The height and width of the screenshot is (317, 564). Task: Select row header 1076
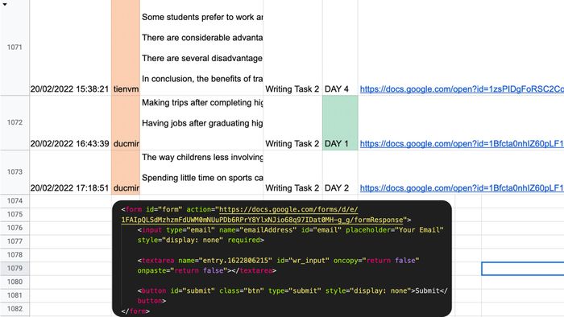[x=15, y=228]
